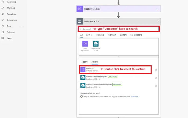Close the Choose an action panel
This screenshot has height=118, width=188.
(x=158, y=21)
